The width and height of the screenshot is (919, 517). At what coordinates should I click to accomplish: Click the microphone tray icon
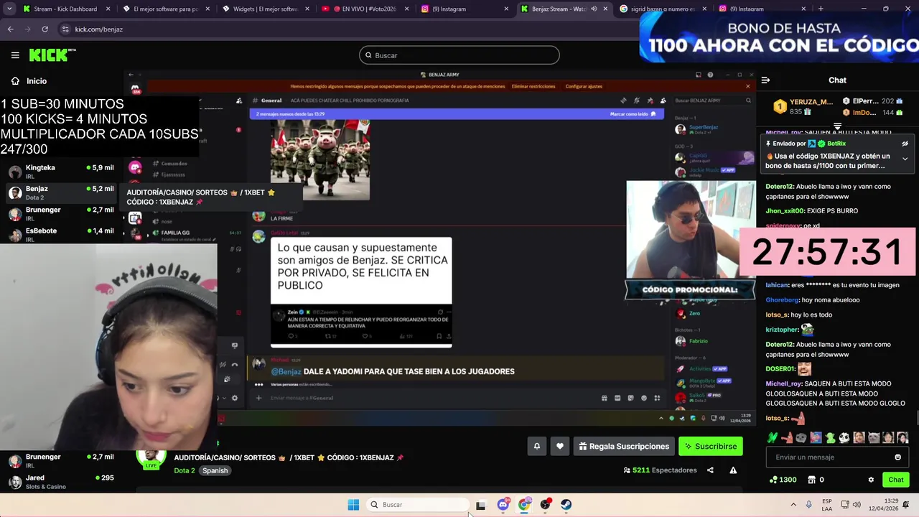coord(809,505)
